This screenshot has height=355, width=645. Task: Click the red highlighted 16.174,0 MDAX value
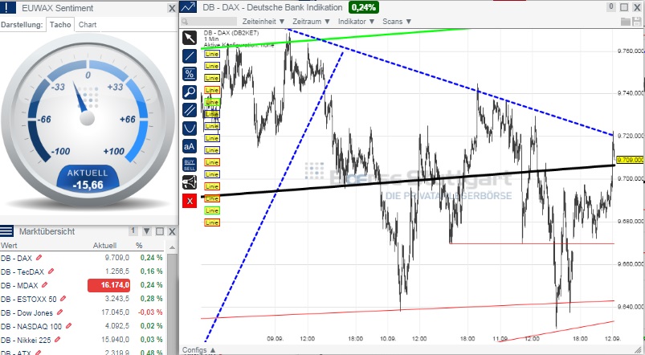108,284
